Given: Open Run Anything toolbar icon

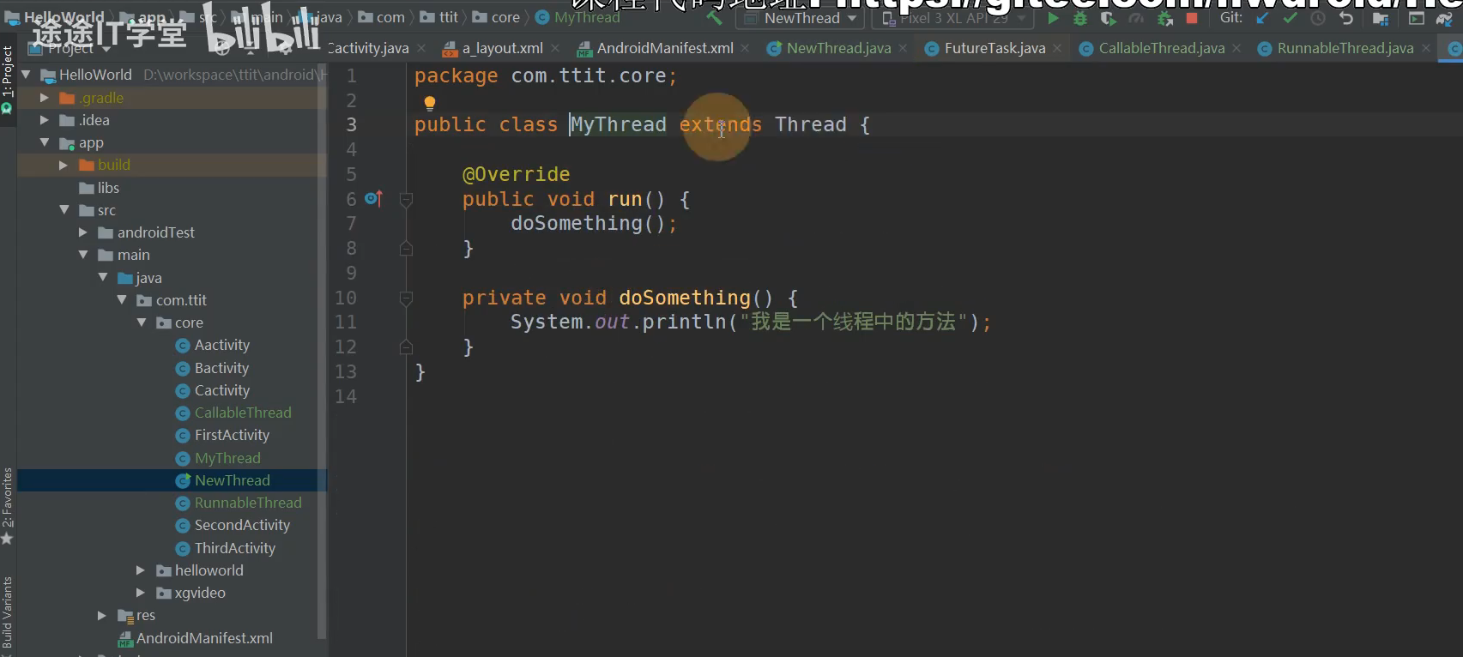Looking at the screenshot, I should pos(1417,18).
